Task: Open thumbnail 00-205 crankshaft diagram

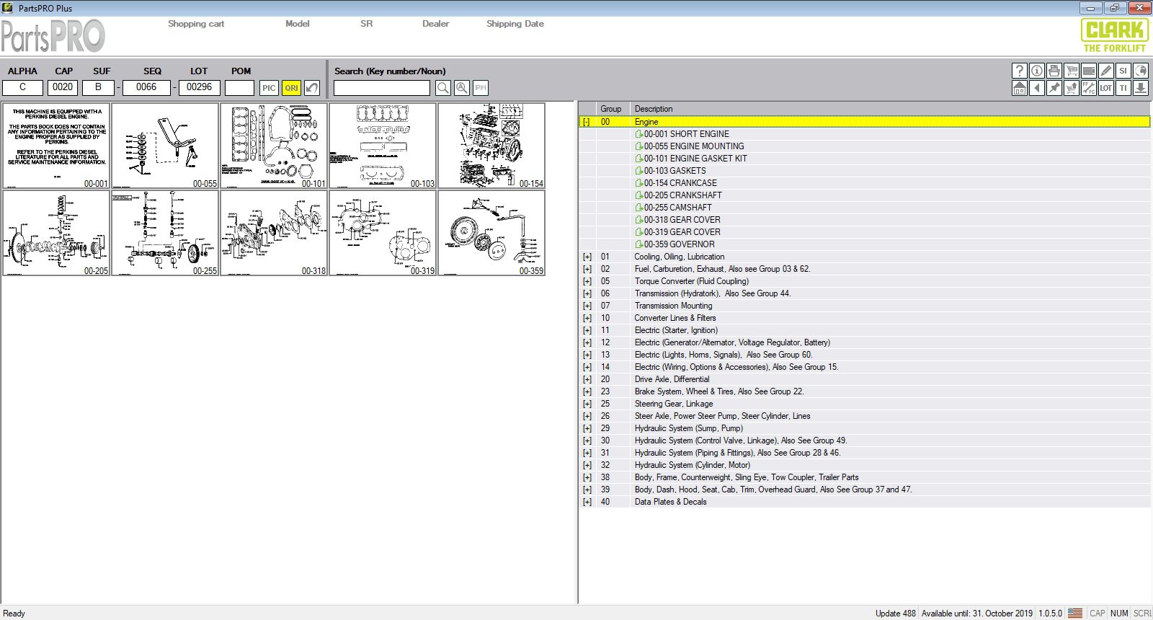Action: pos(56,233)
